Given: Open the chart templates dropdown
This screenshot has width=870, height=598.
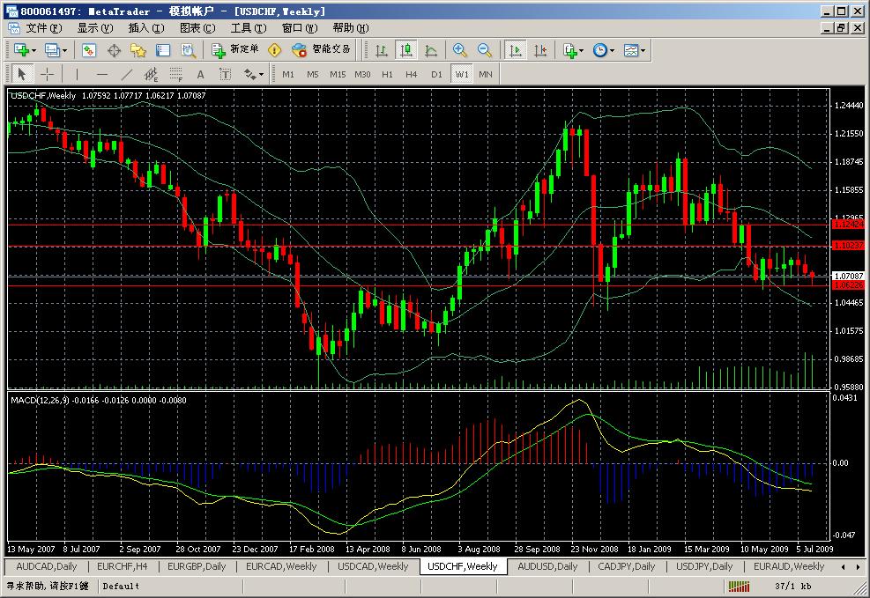Looking at the screenshot, I should 635,50.
